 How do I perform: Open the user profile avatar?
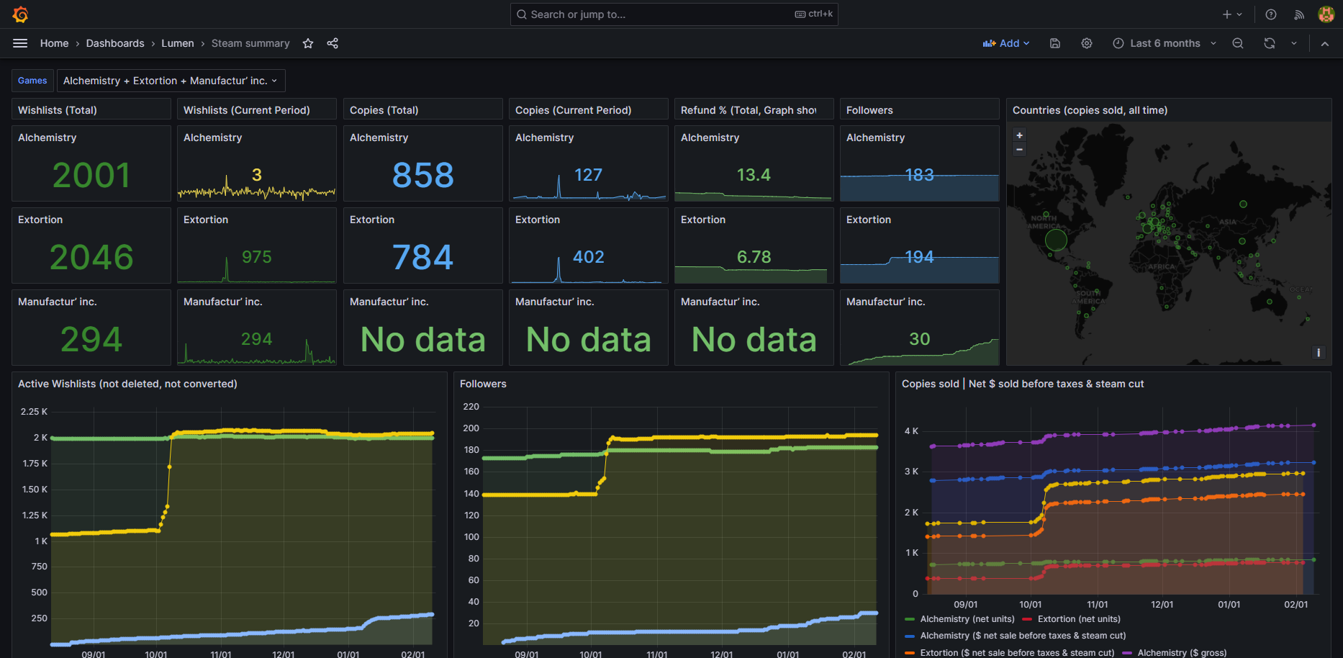point(1326,14)
